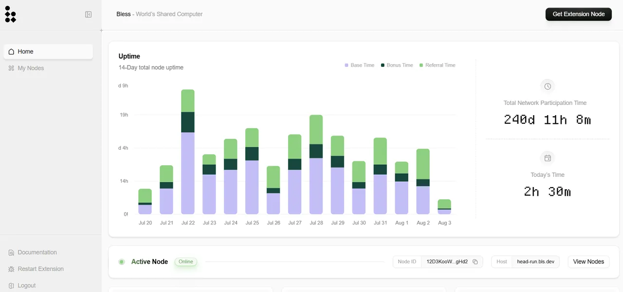Click the Home icon in sidebar

[11, 52]
